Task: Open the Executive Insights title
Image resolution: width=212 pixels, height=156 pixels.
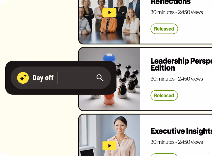Action: coord(181,131)
